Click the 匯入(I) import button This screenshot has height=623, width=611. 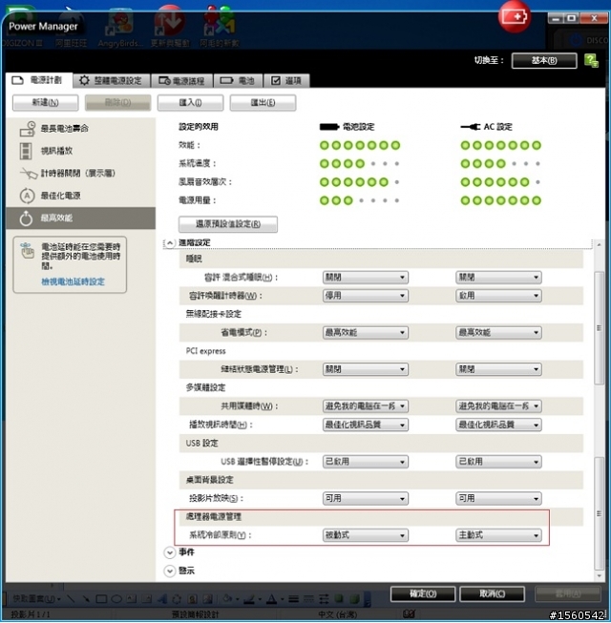point(190,102)
